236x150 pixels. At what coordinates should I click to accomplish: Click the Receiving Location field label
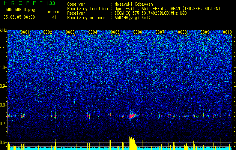(87, 9)
